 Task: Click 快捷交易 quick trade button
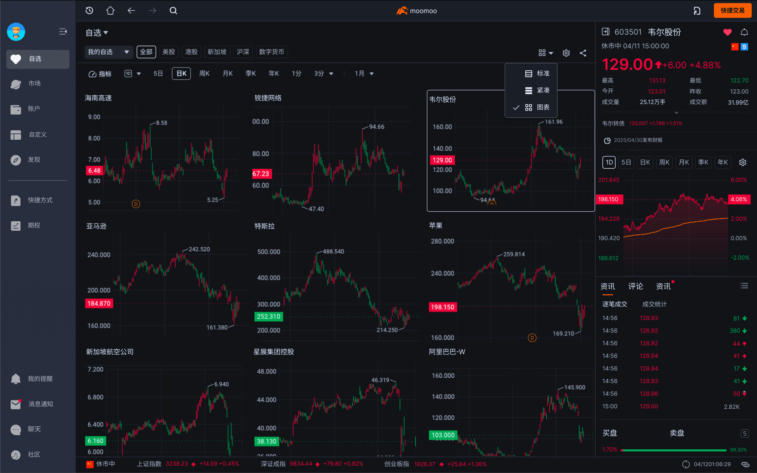732,10
